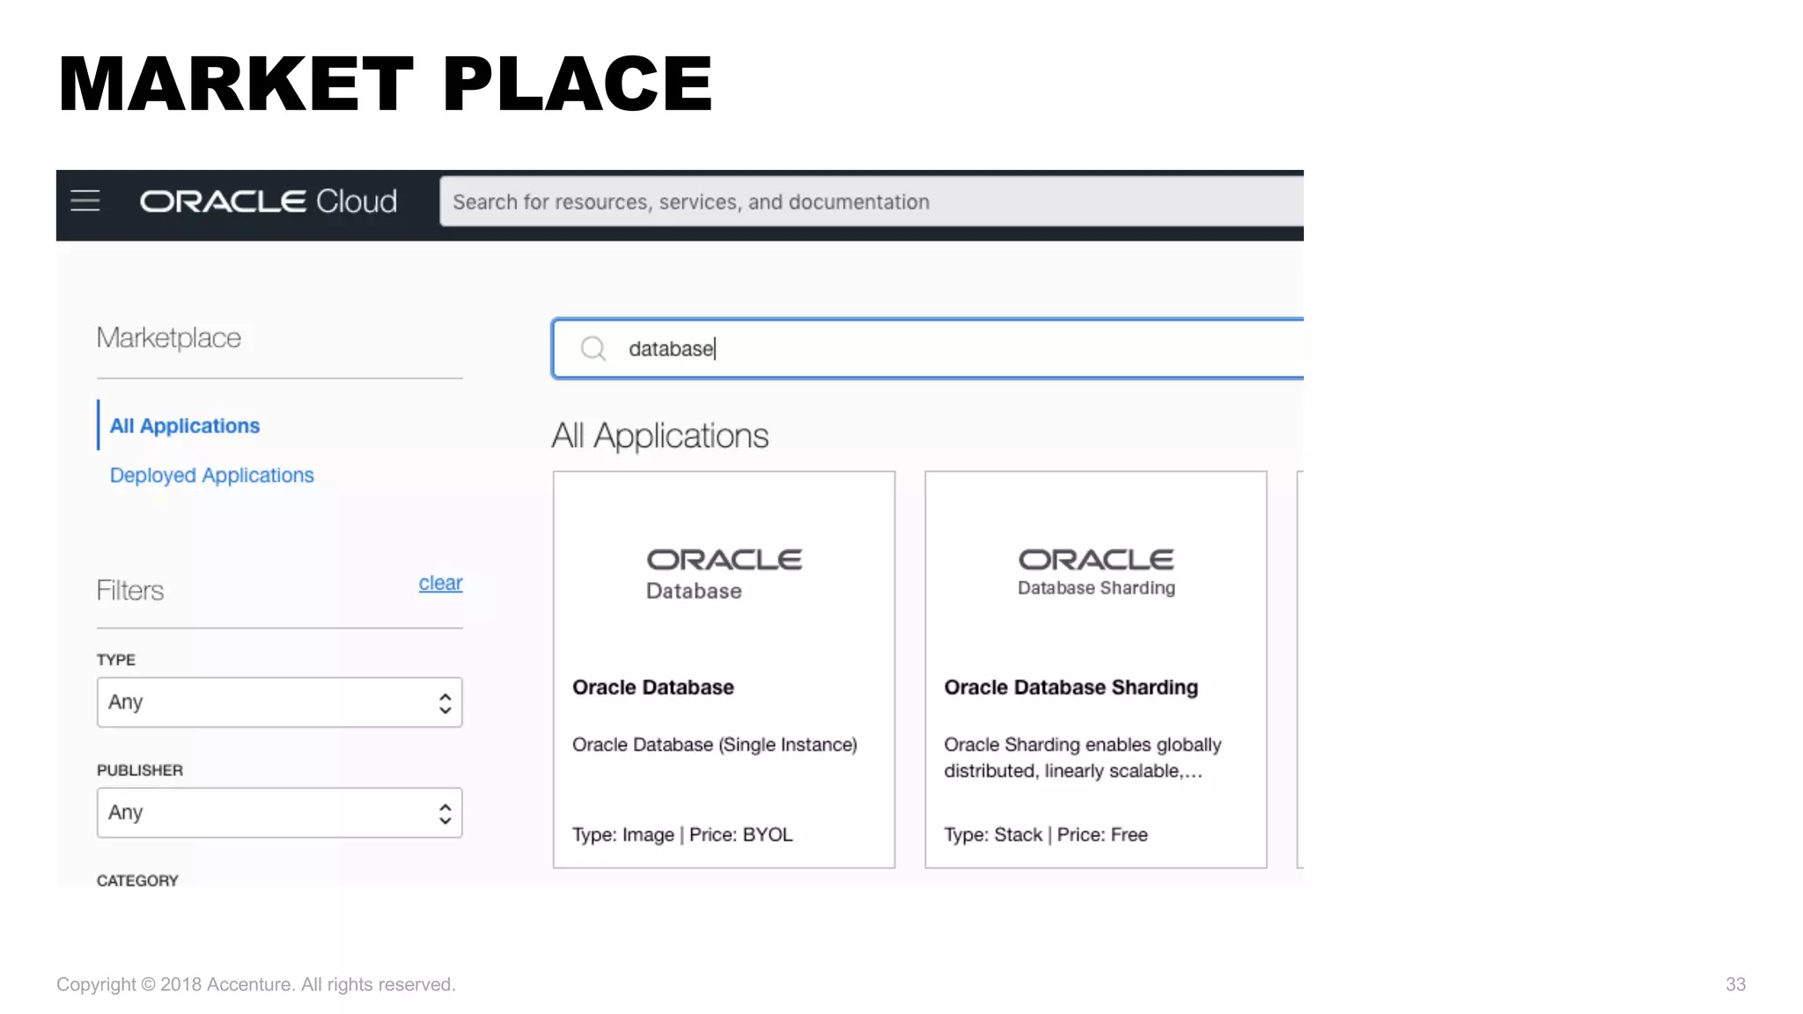Open Deployed Applications in sidebar
The width and height of the screenshot is (1803, 1014).
point(211,475)
